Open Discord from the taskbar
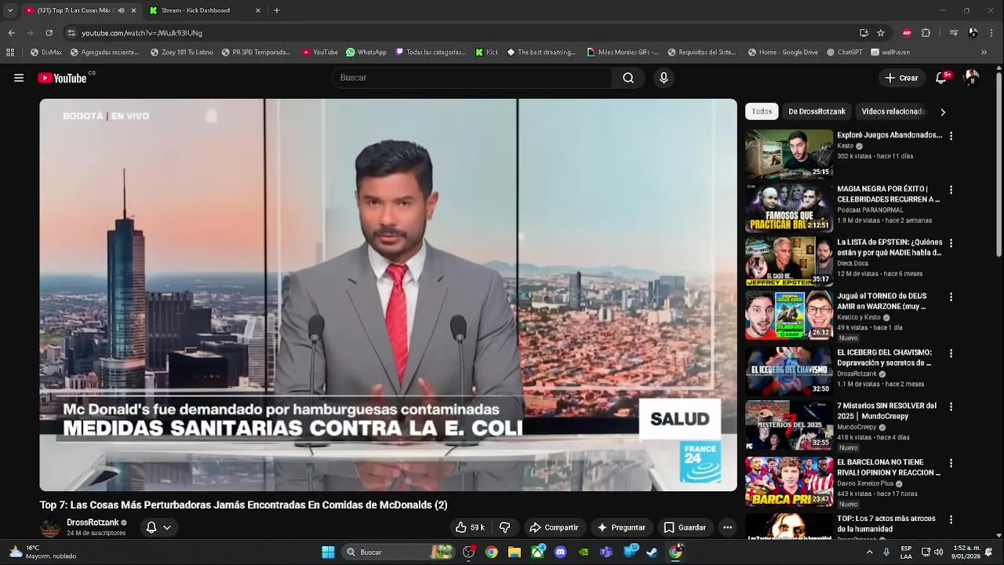This screenshot has height=565, width=1004. tap(560, 552)
